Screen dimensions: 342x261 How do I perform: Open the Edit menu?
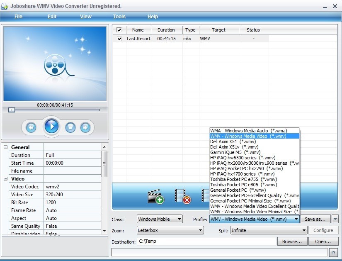[52, 17]
